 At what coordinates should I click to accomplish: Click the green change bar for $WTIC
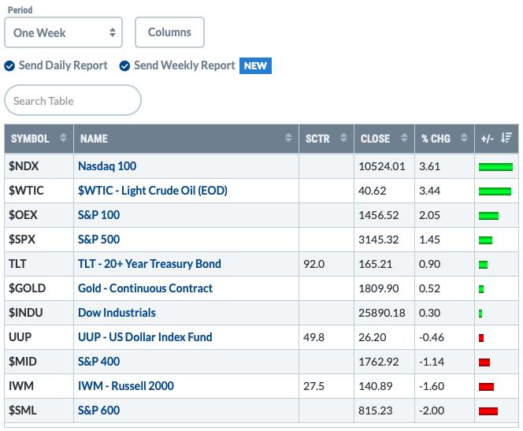(495, 191)
